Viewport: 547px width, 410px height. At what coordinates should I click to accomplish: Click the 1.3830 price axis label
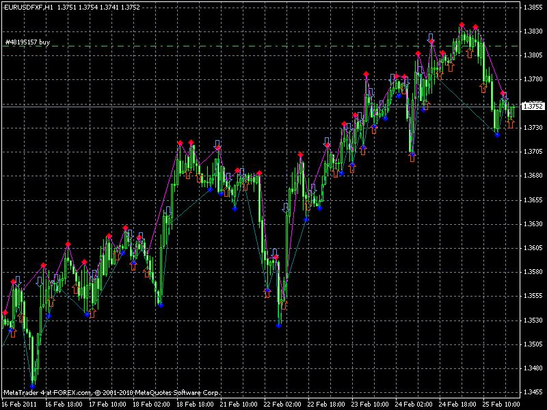tap(533, 31)
